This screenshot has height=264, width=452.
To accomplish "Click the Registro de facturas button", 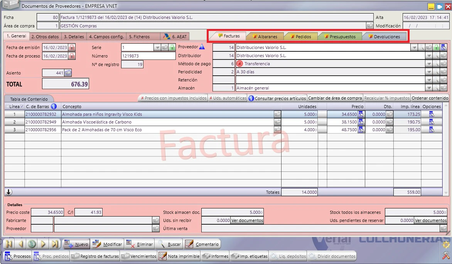I will coord(95,256).
